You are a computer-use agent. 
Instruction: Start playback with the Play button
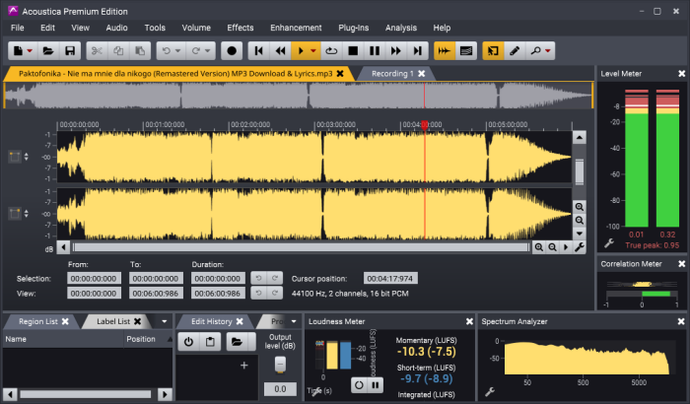coord(301,51)
